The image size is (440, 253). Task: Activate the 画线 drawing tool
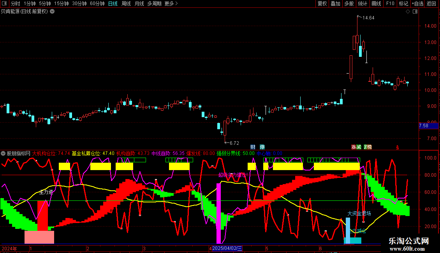point(376,4)
